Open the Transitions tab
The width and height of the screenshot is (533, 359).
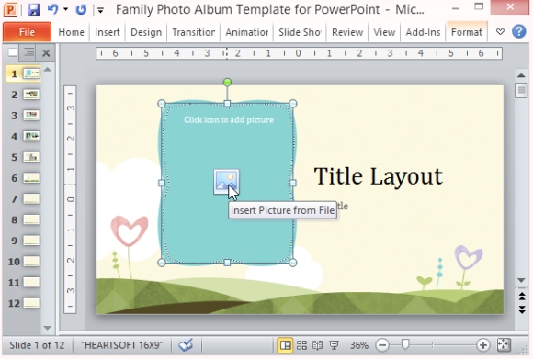click(193, 32)
